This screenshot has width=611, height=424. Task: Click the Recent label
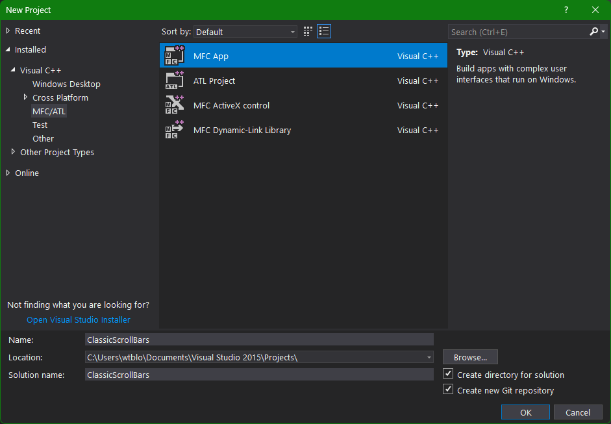pos(27,31)
